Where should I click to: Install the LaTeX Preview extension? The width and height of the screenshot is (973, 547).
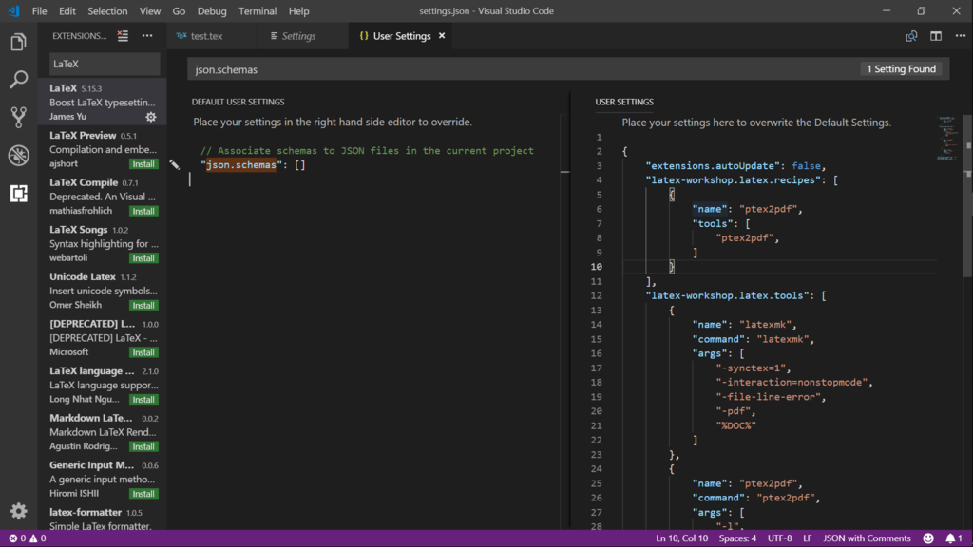[143, 163]
